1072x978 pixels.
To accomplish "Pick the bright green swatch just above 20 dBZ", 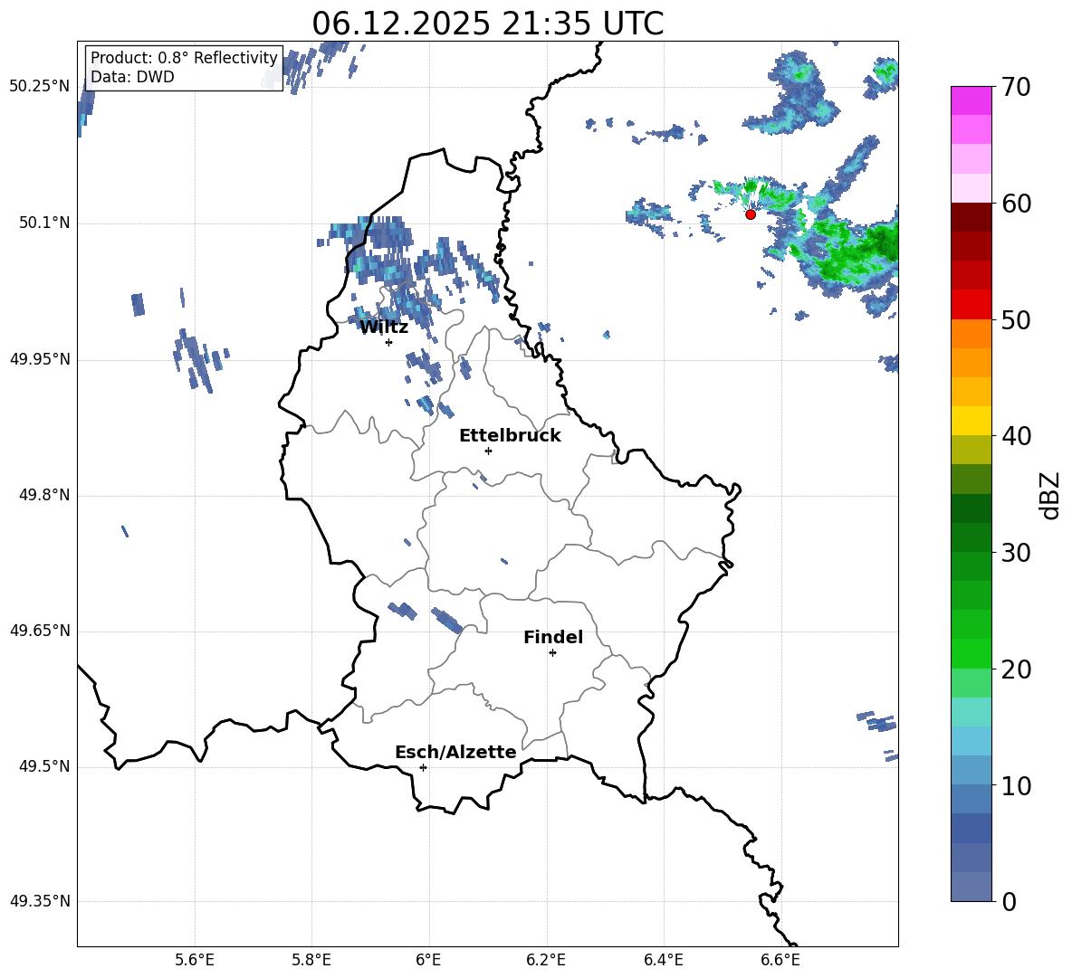I will point(971,654).
